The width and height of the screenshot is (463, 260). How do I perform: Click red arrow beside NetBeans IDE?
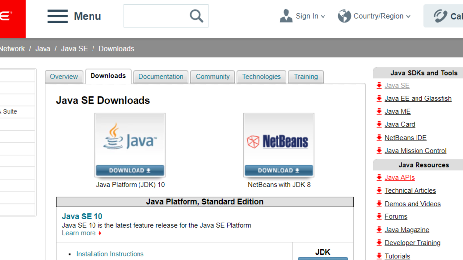(x=379, y=138)
